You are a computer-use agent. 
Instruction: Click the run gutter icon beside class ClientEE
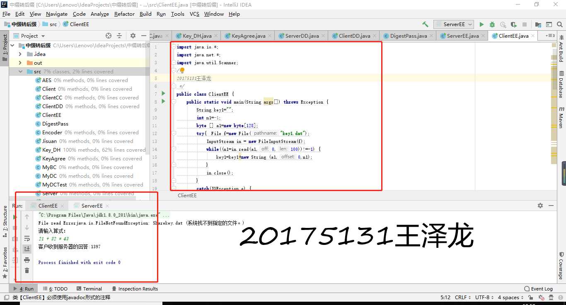coord(163,94)
